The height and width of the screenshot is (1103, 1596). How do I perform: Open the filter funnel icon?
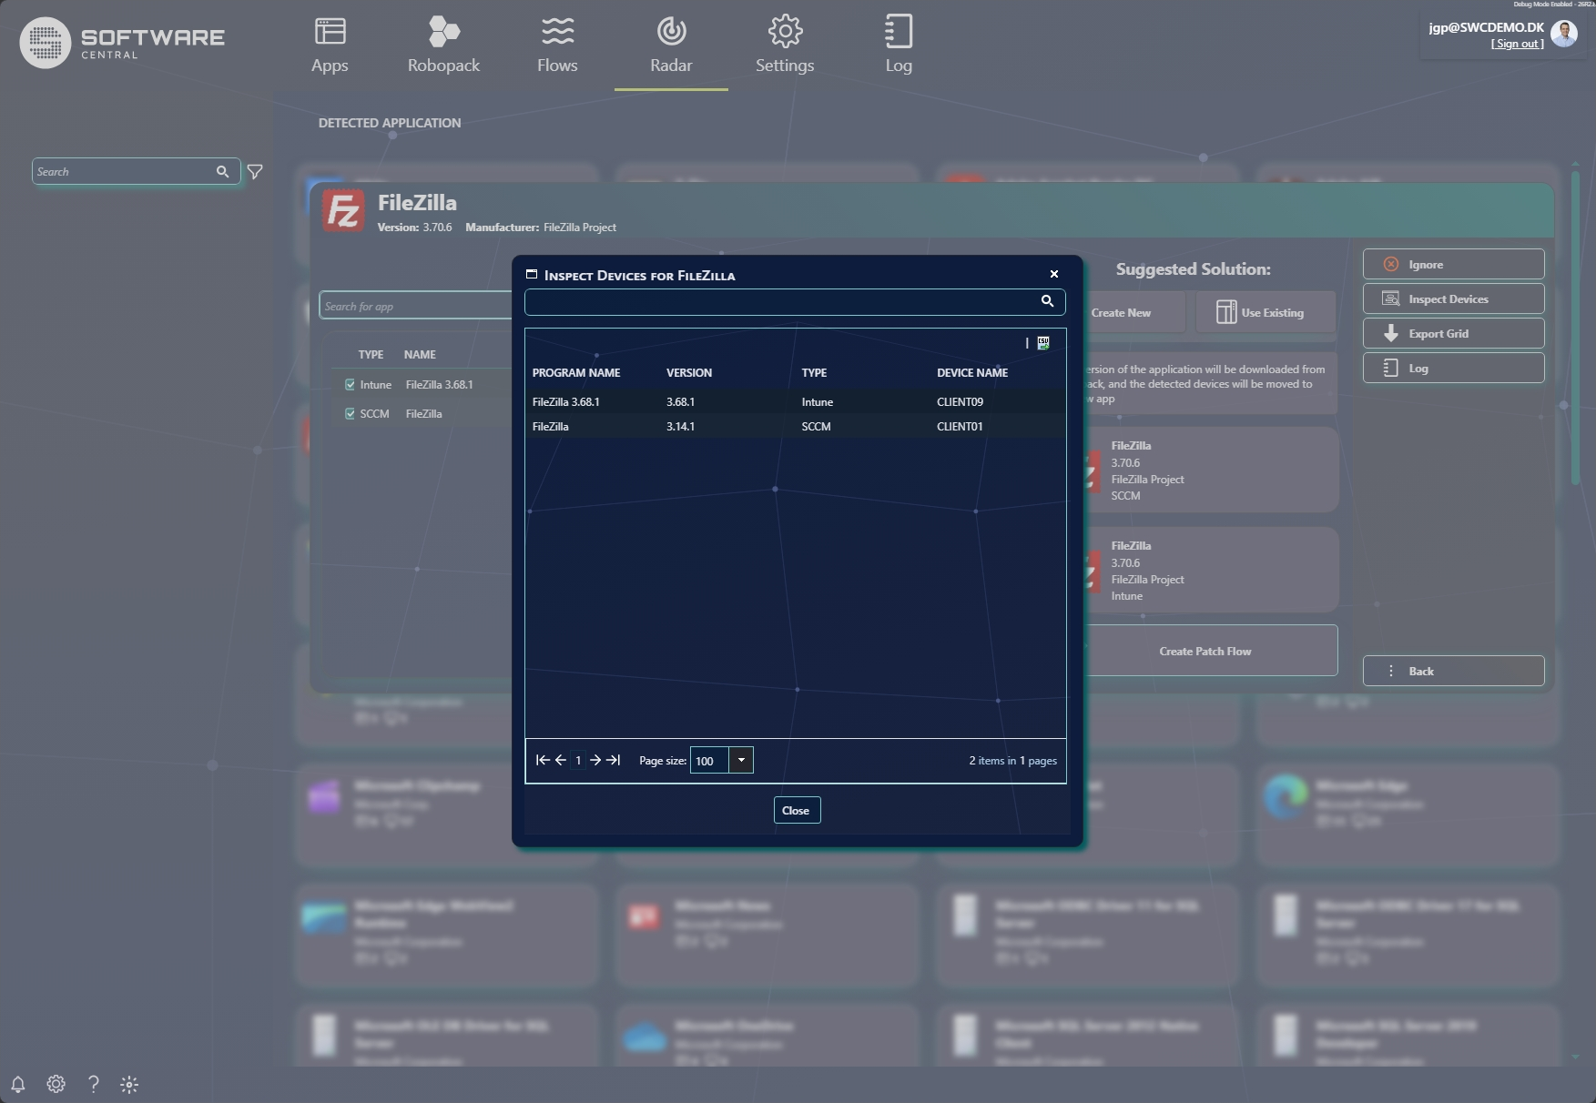tap(255, 171)
